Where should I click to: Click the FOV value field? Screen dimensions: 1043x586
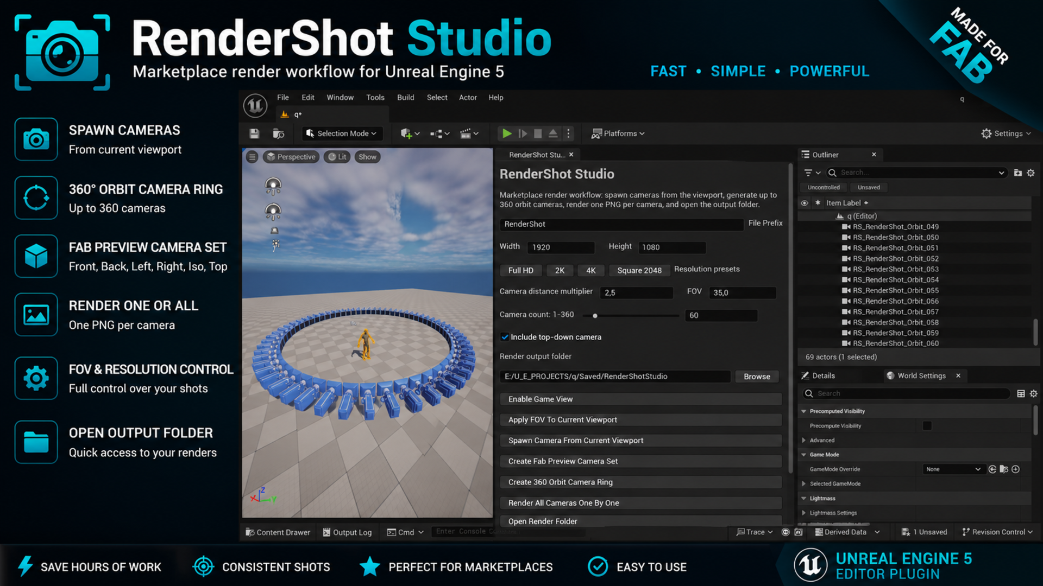coord(742,292)
